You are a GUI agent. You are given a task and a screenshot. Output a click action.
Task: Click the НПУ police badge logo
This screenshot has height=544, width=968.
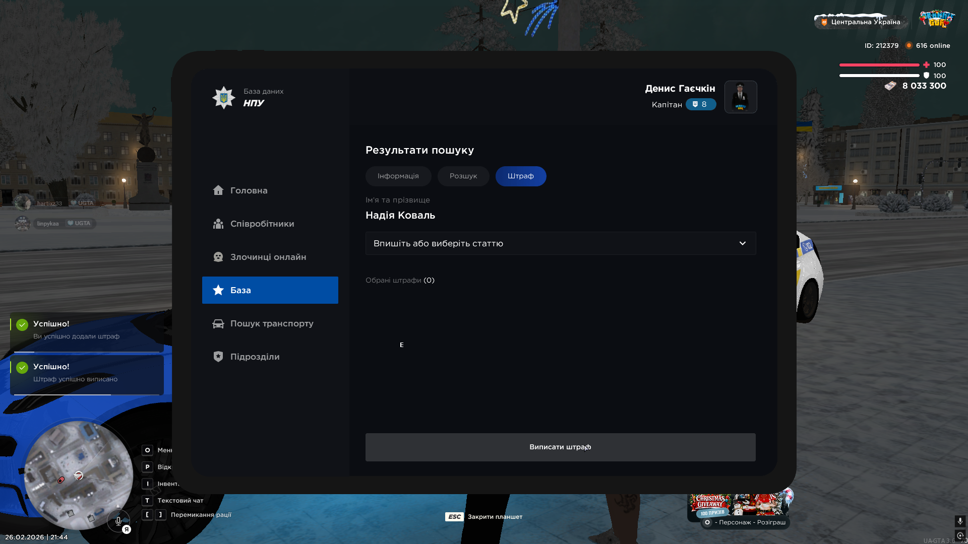click(x=223, y=97)
